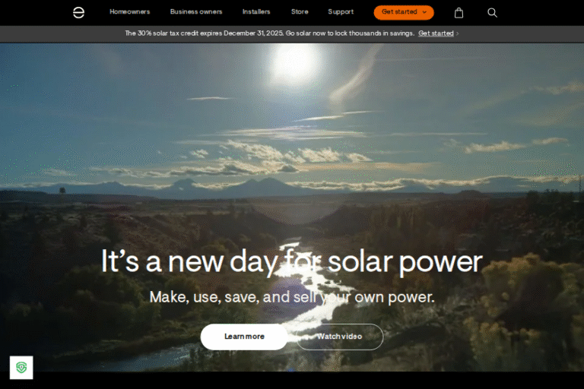Click the tax credit banner text
Viewport: 584px width, 389px height.
pos(270,33)
